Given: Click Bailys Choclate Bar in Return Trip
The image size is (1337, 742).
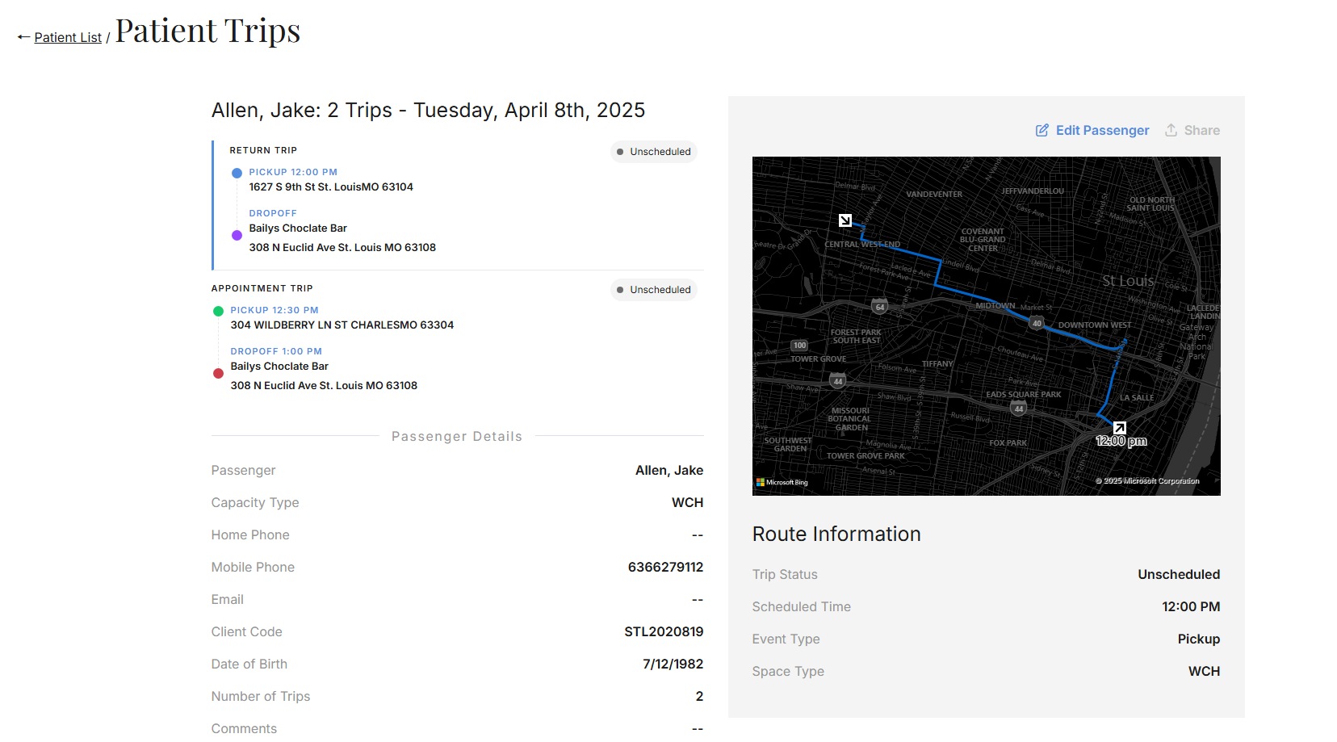Looking at the screenshot, I should point(298,228).
